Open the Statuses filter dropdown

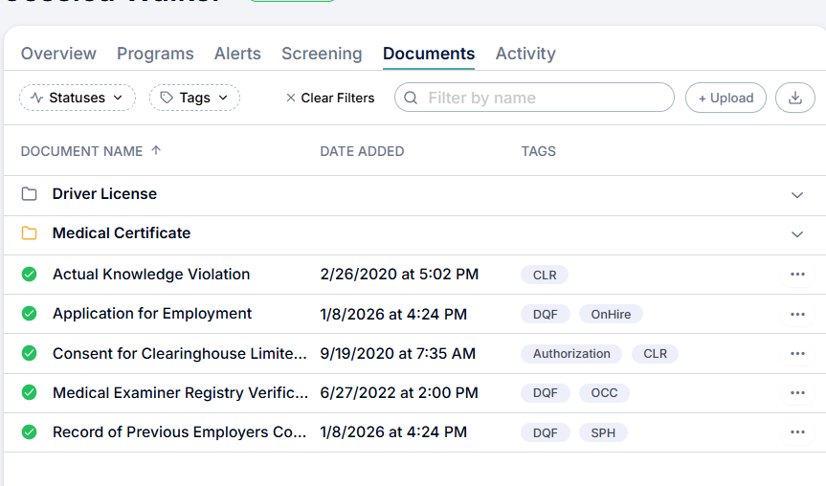[78, 98]
